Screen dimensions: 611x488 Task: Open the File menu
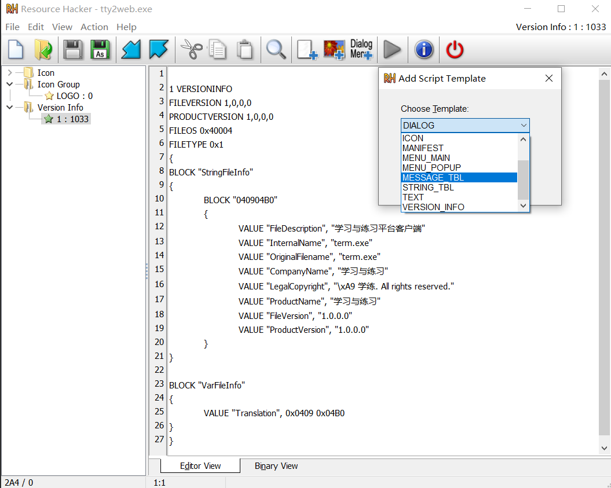[12, 27]
